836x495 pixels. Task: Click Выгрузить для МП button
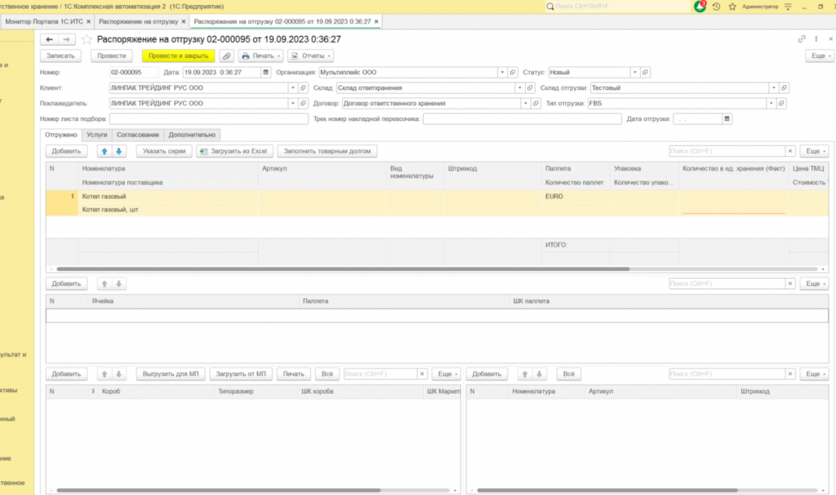pyautogui.click(x=171, y=374)
